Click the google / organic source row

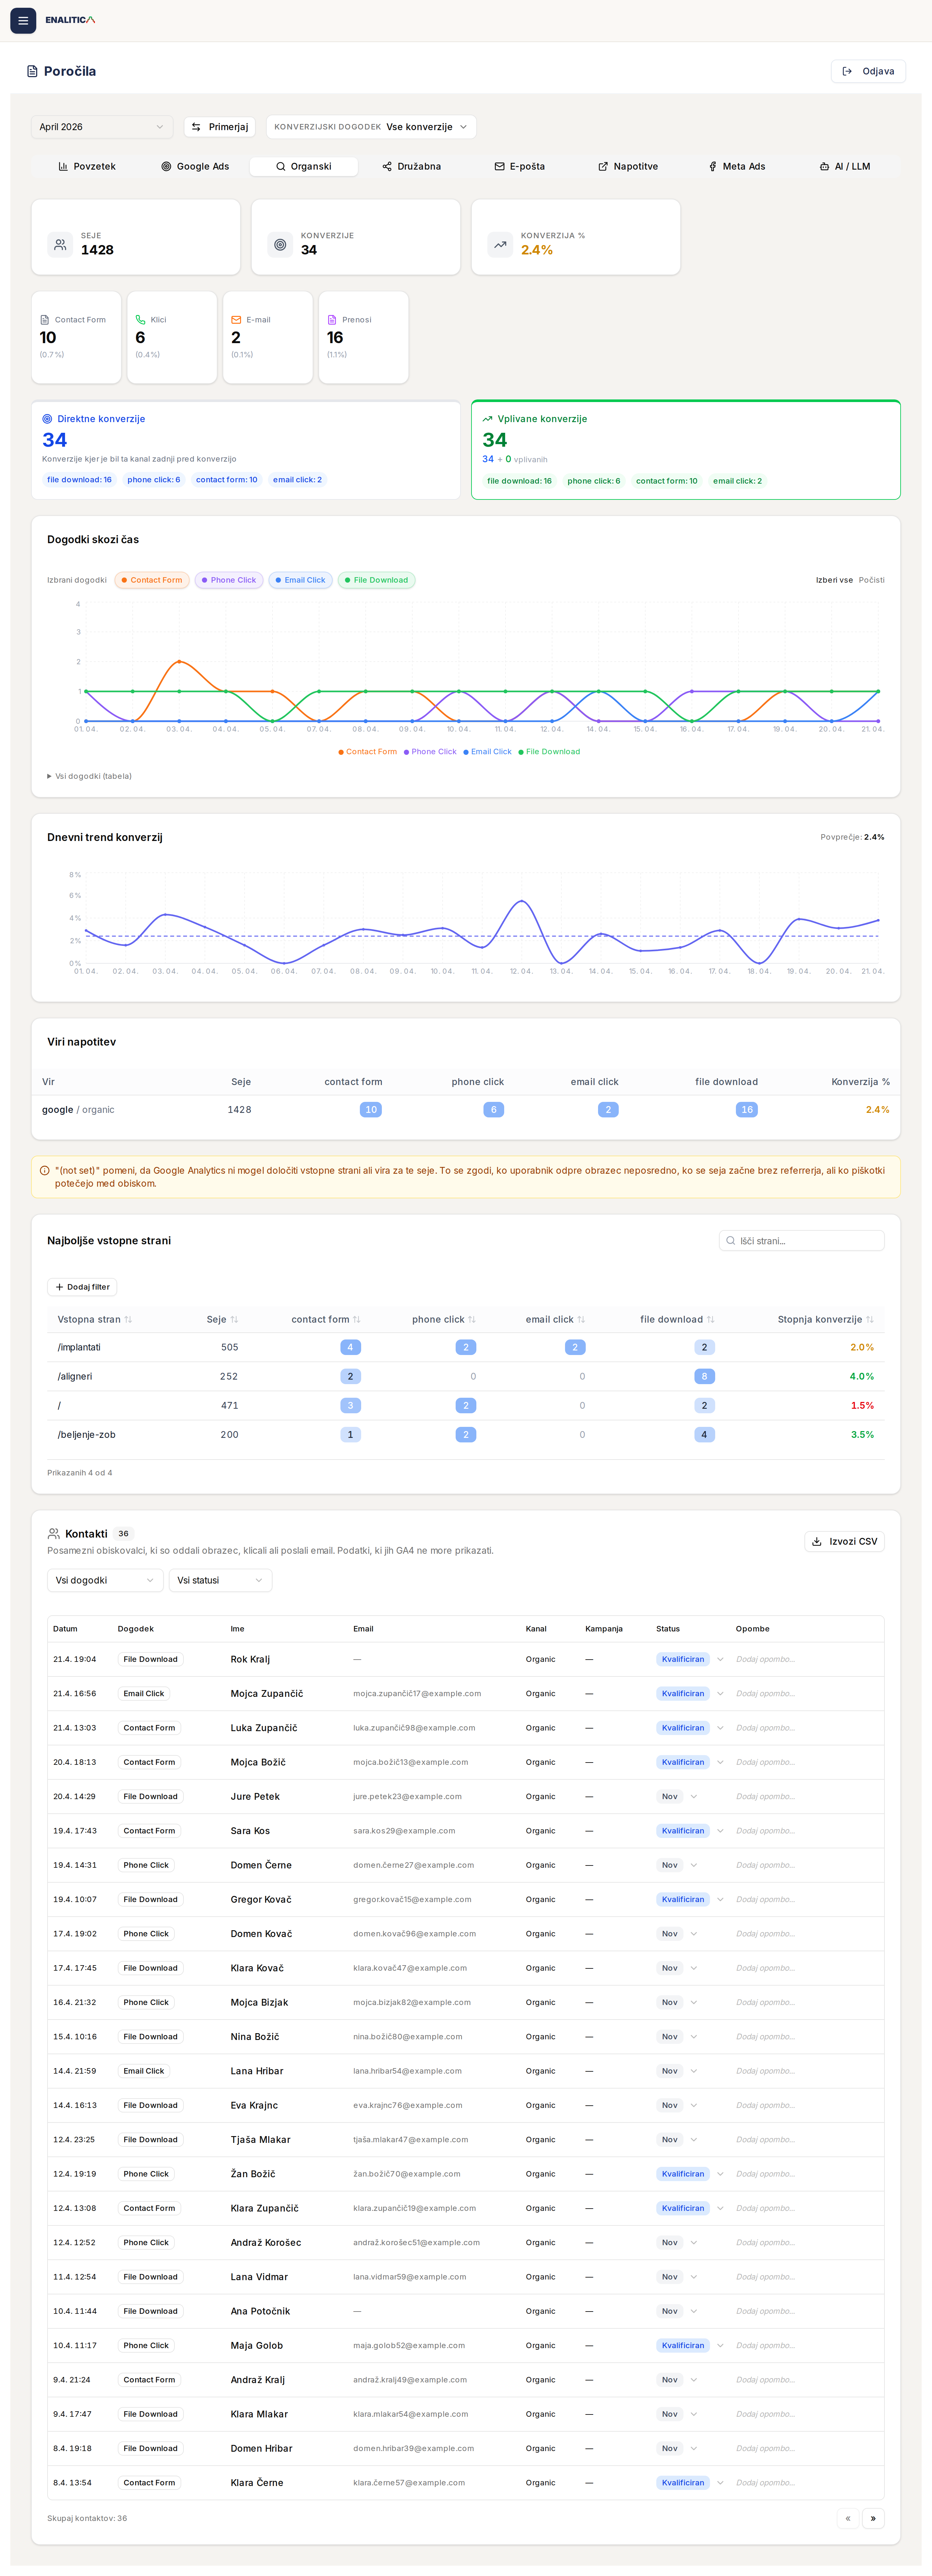[x=466, y=1110]
